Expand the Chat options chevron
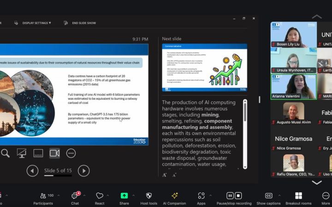This screenshot has width=332, height=207. coord(84,195)
